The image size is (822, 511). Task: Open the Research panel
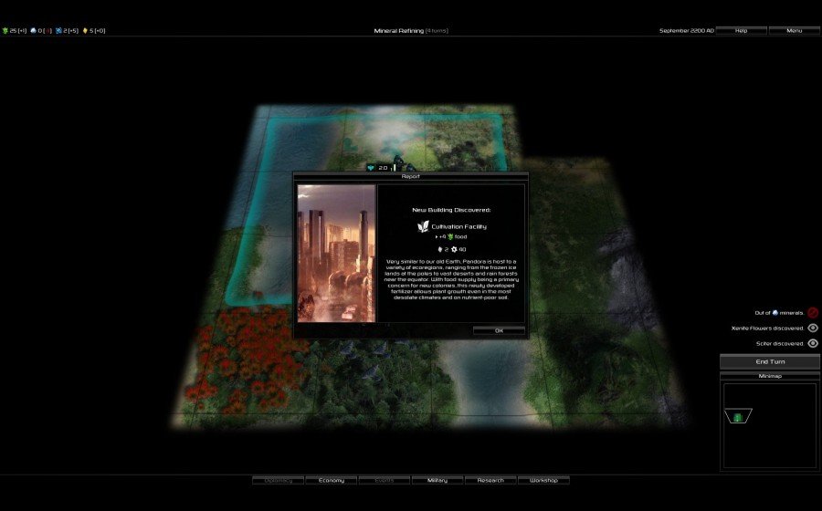pos(490,480)
